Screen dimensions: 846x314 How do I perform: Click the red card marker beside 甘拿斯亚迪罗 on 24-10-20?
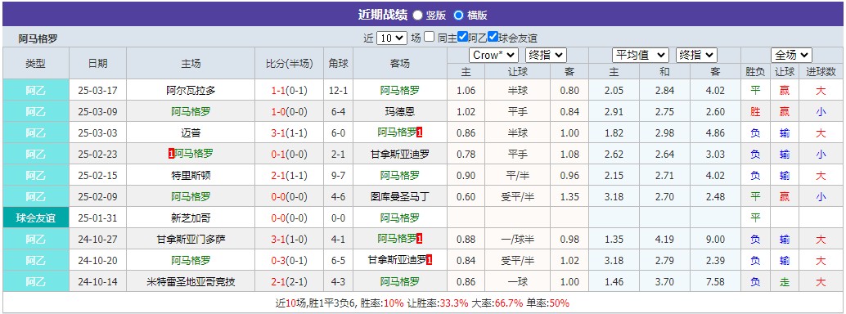pyautogui.click(x=430, y=260)
